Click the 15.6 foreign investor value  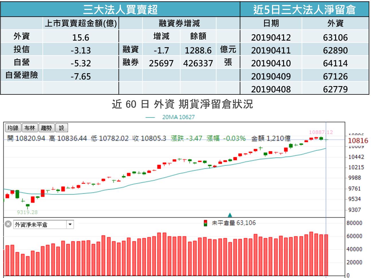(81, 37)
